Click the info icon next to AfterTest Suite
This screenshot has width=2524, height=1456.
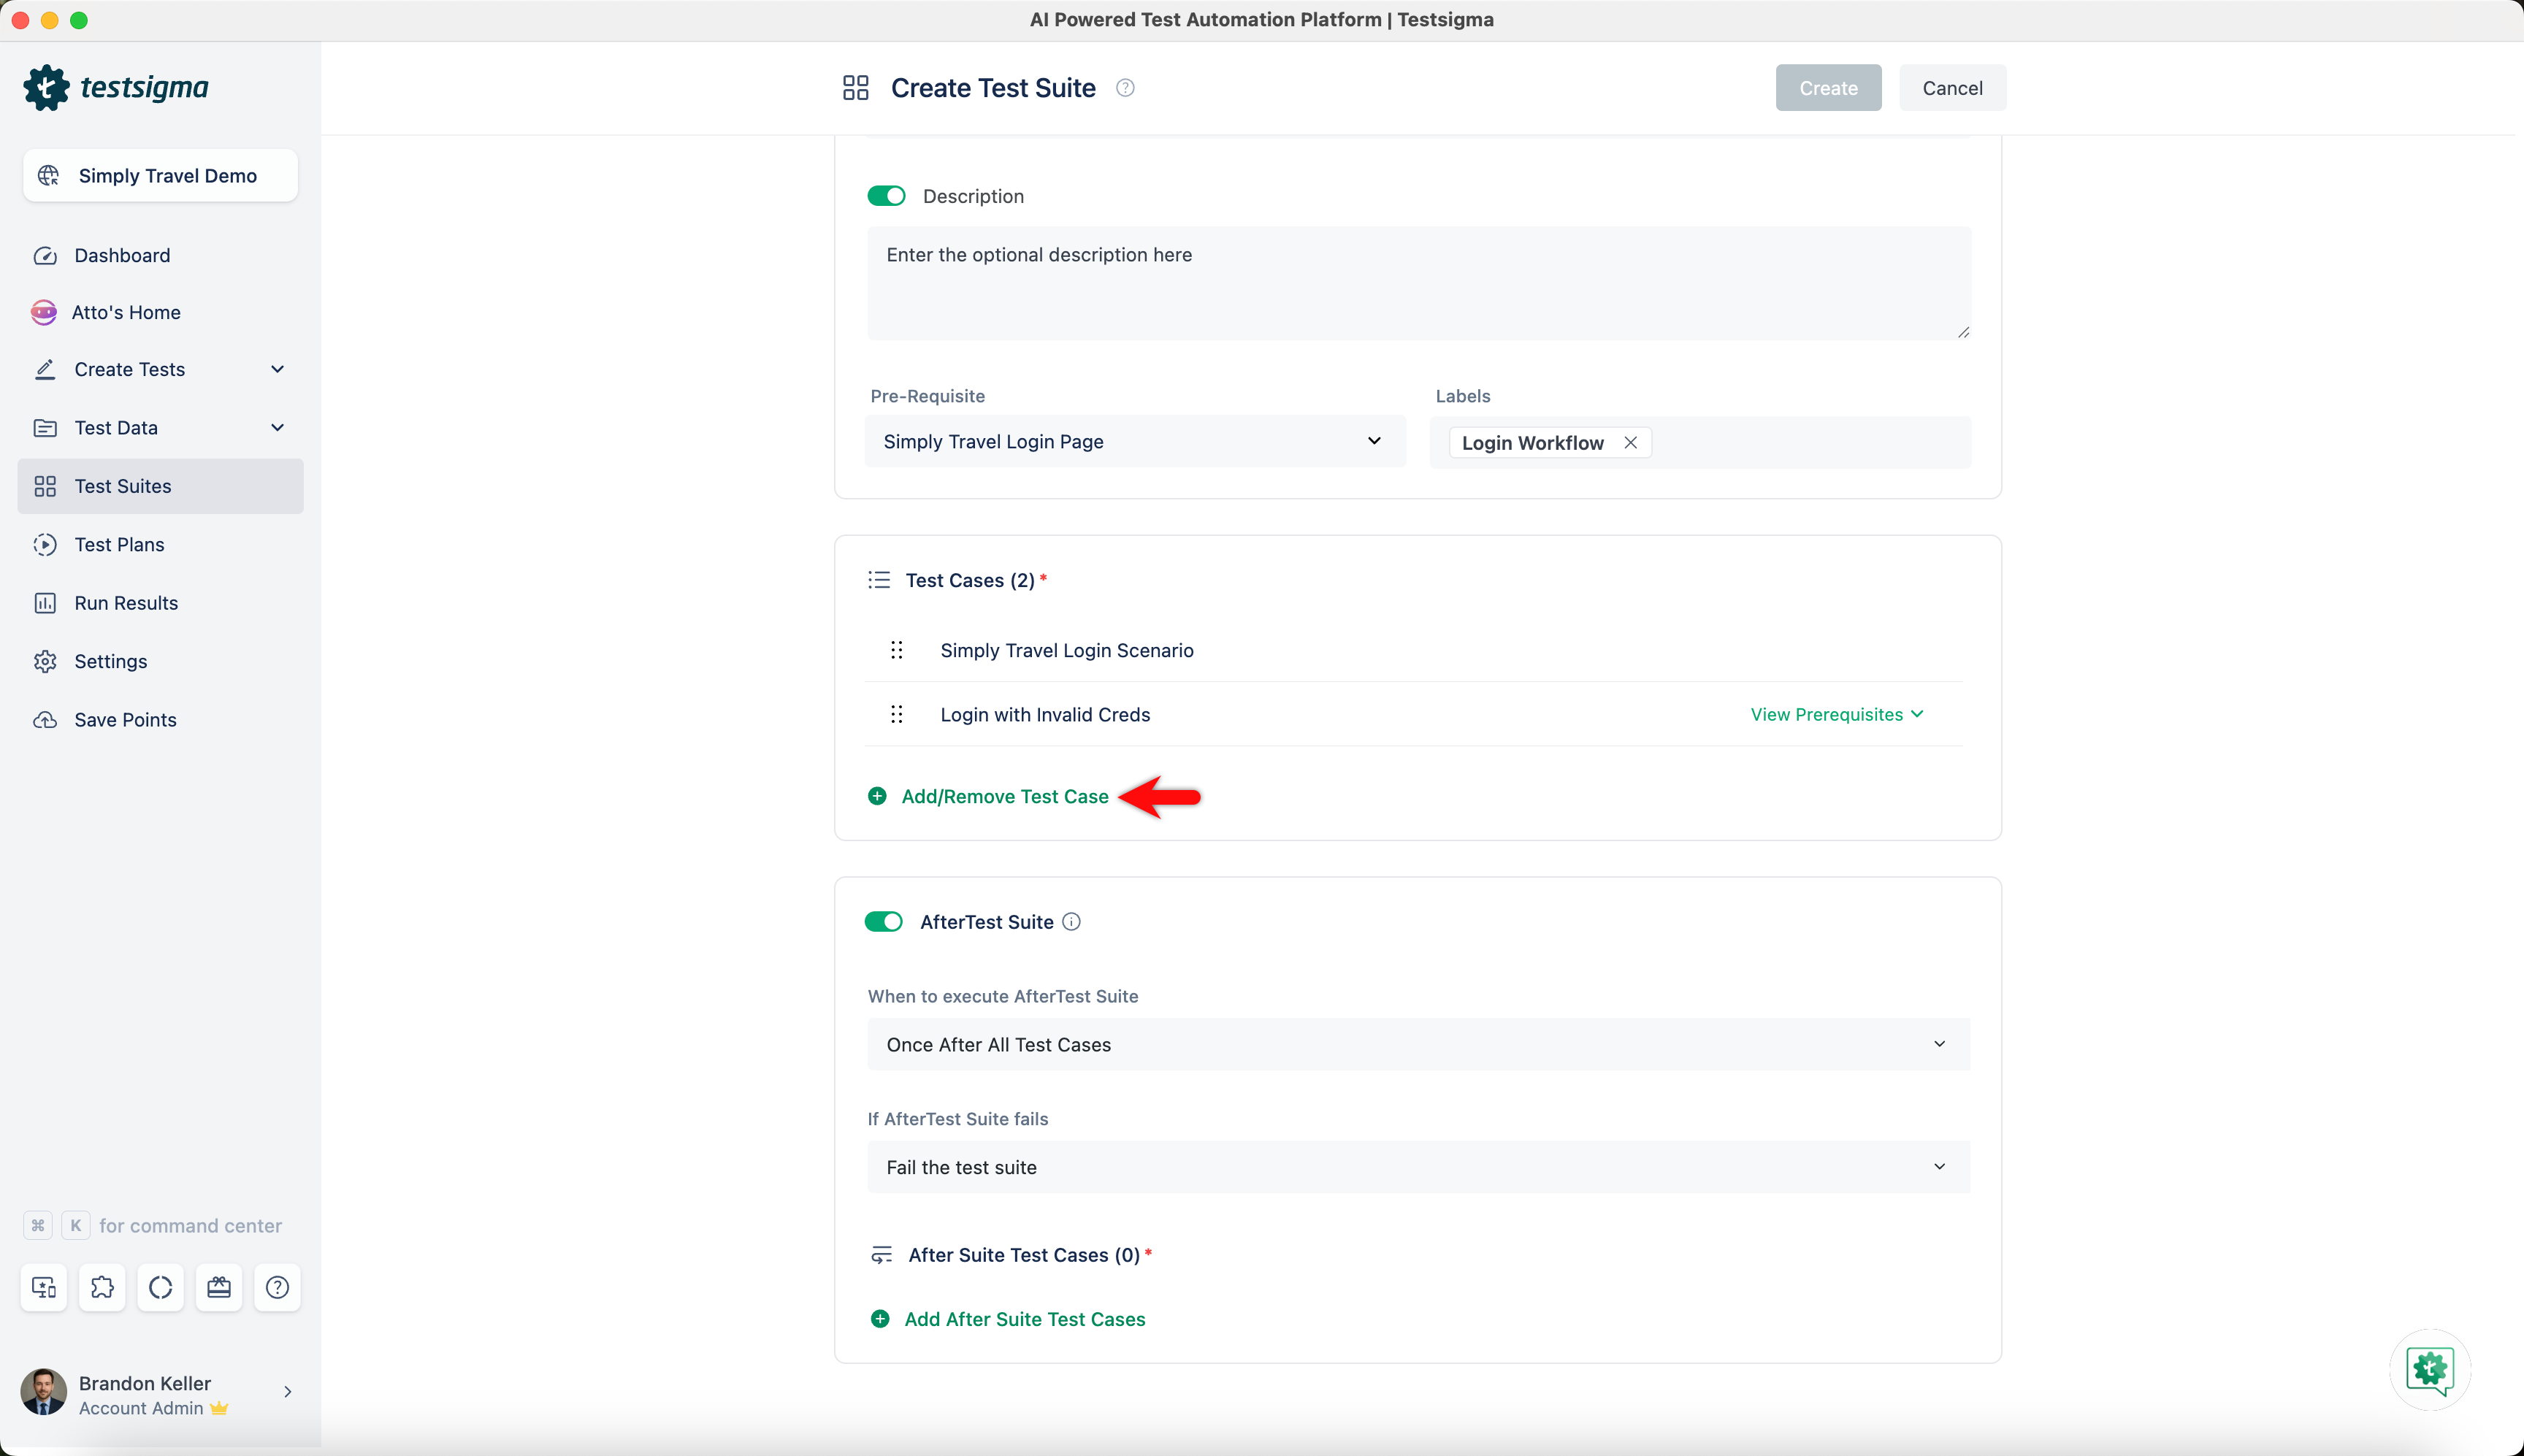(1071, 922)
